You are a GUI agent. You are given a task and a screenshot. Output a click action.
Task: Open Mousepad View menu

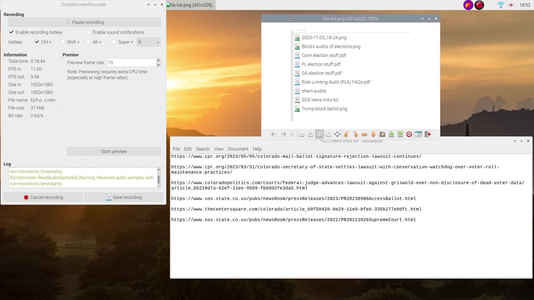point(219,149)
